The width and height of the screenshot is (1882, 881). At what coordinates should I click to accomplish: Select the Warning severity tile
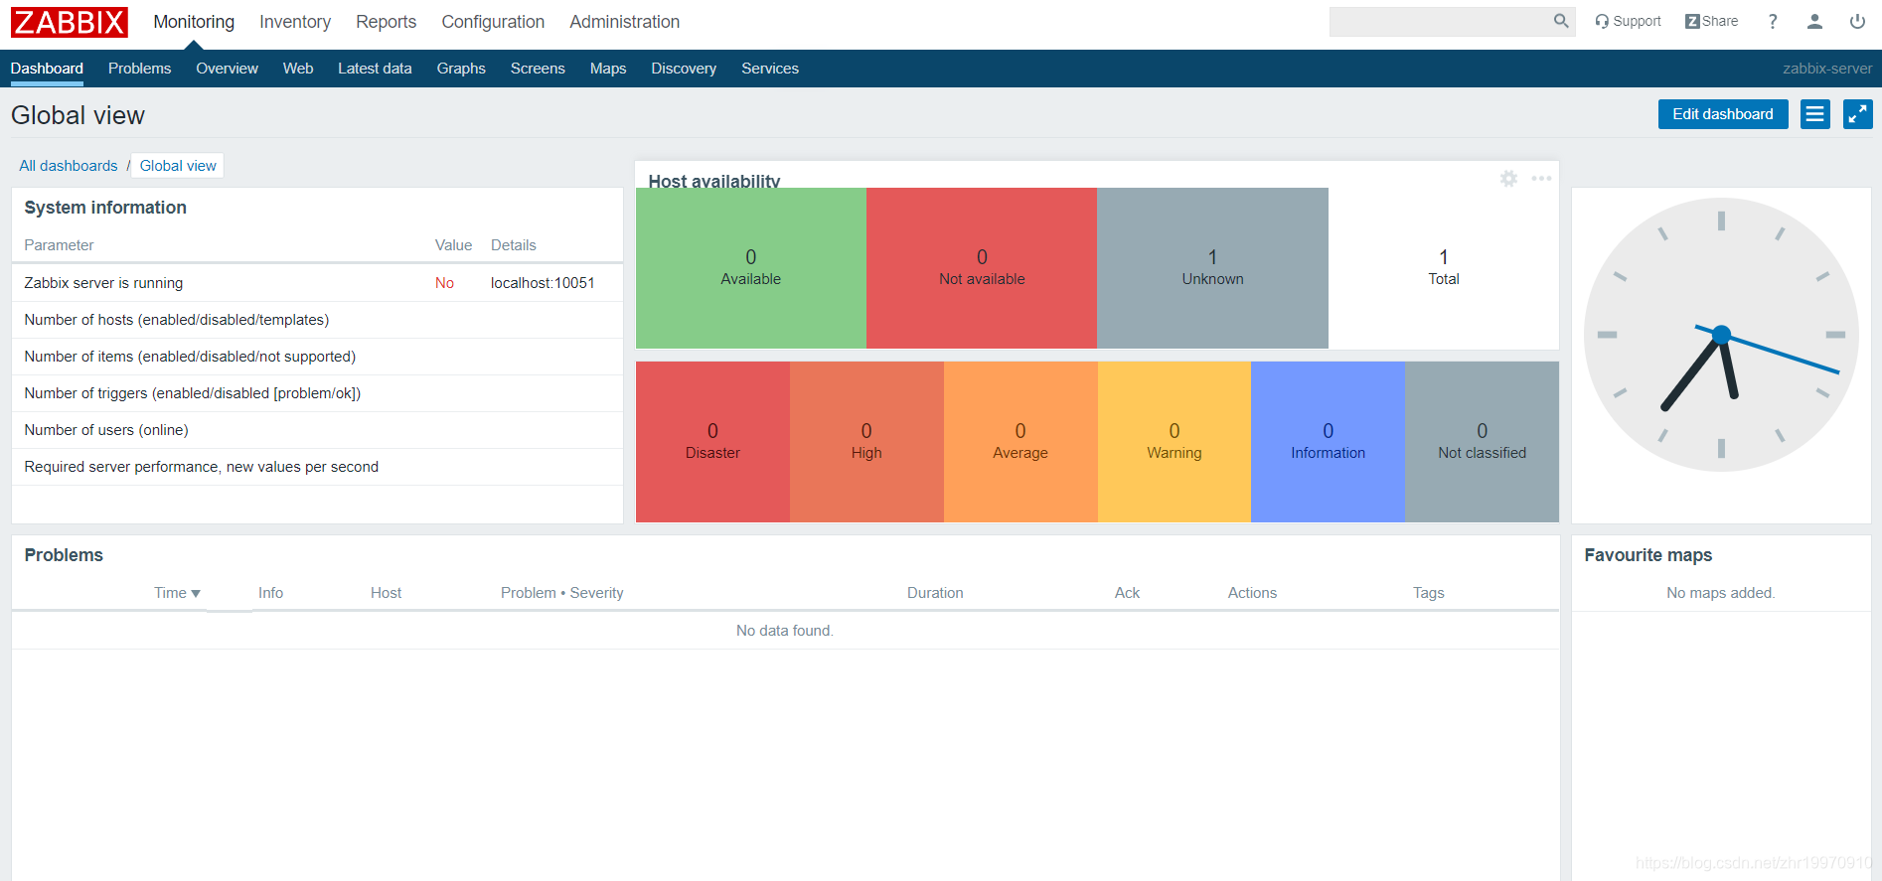pyautogui.click(x=1175, y=442)
